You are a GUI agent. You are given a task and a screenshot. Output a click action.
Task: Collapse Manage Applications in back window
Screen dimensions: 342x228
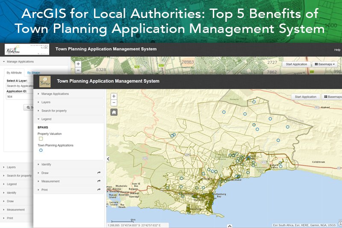tap(35, 62)
